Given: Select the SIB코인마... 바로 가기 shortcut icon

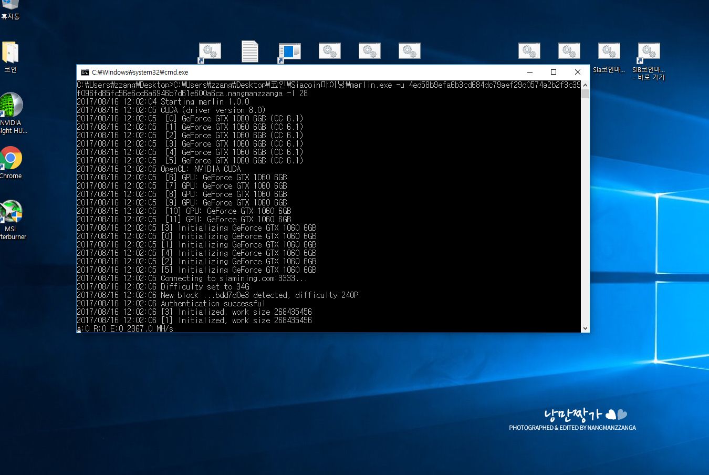Looking at the screenshot, I should pyautogui.click(x=649, y=61).
